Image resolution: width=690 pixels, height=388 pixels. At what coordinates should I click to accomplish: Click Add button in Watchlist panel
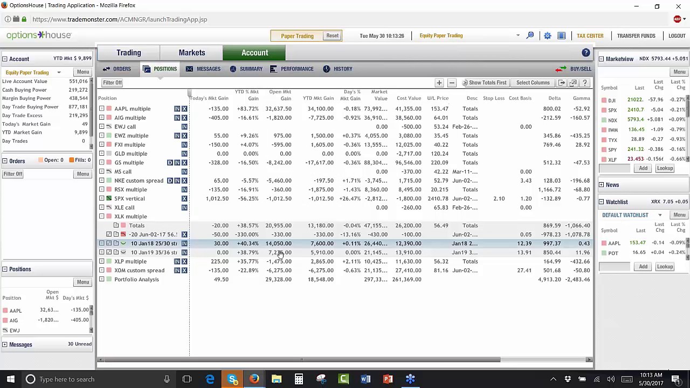click(643, 267)
